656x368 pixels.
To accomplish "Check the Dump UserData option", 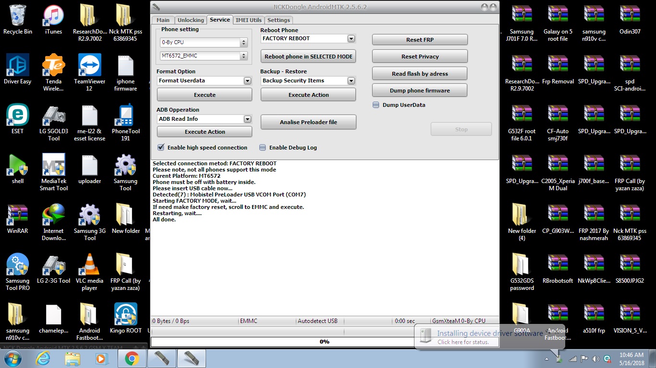I will pos(376,105).
